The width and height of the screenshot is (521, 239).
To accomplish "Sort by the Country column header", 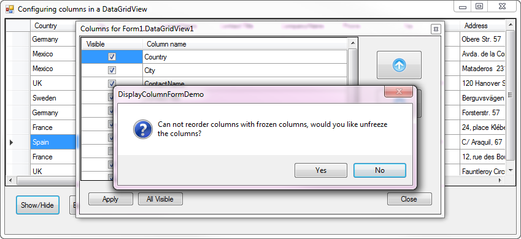I will point(46,26).
